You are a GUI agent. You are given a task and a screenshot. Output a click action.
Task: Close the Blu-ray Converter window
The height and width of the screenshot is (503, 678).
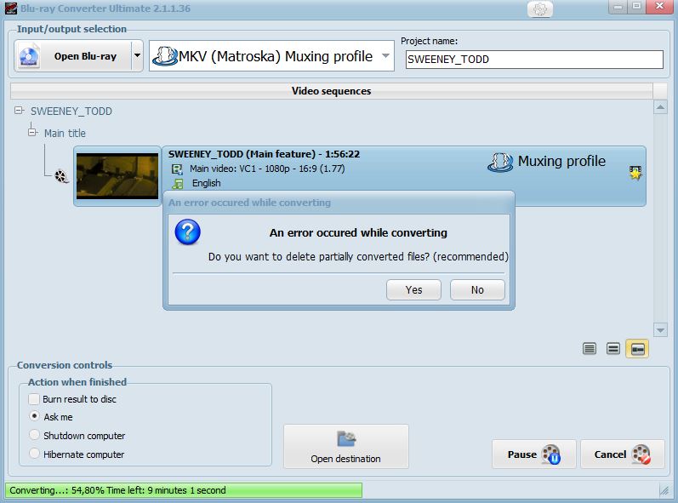pyautogui.click(x=660, y=7)
